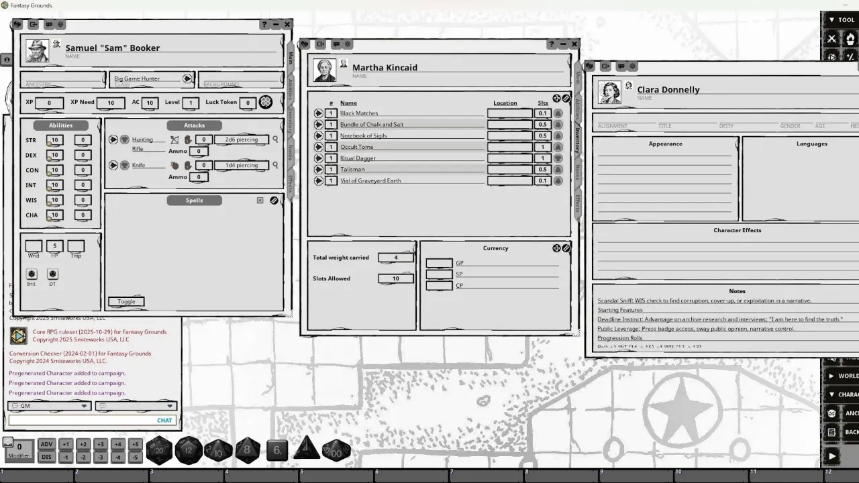Open the Inventory tab on Samuel's sheet
Viewport: 859px width, 483px height.
(x=291, y=121)
